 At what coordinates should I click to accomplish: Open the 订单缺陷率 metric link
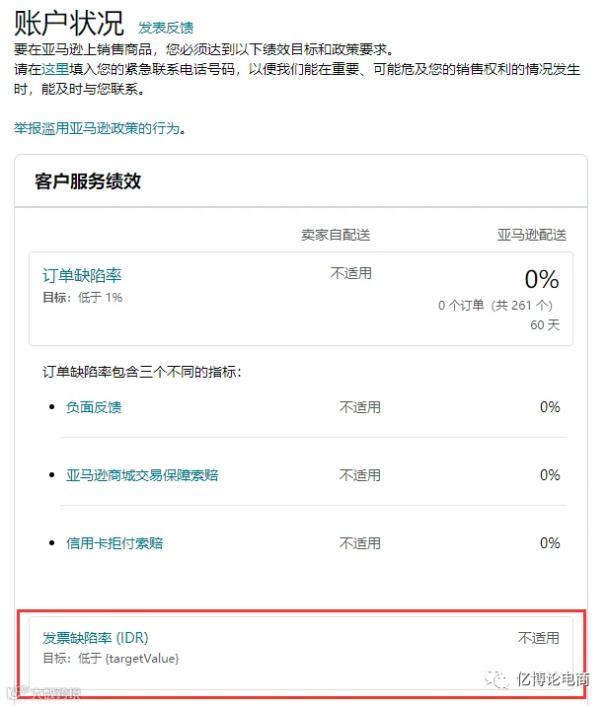82,275
